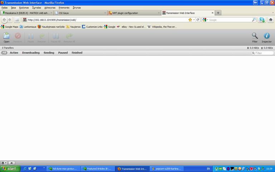Open the Žinynas menu

click(77, 8)
